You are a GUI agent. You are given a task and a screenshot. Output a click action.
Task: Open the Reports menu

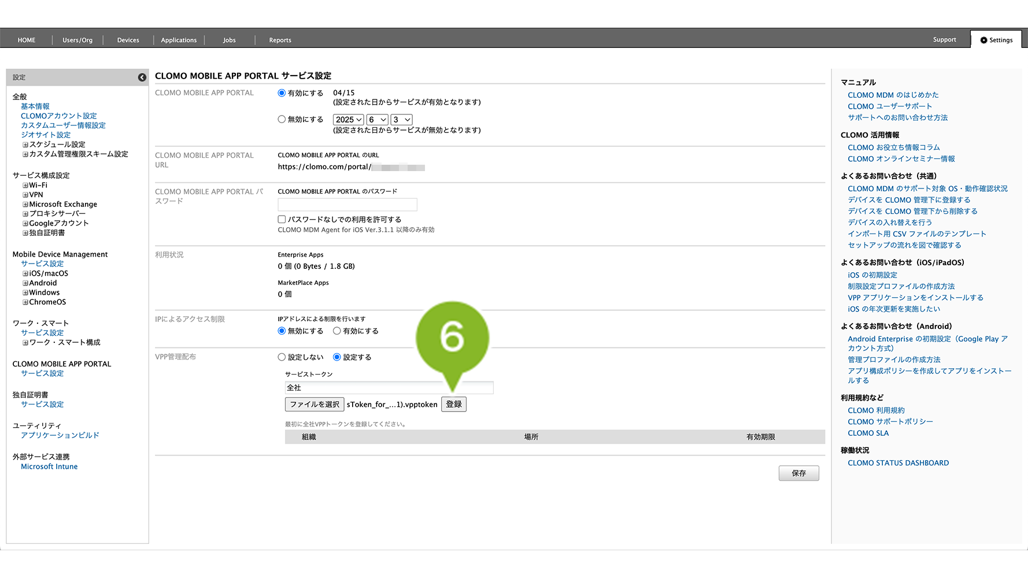click(x=280, y=40)
